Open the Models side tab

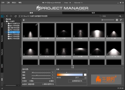point(2,25)
